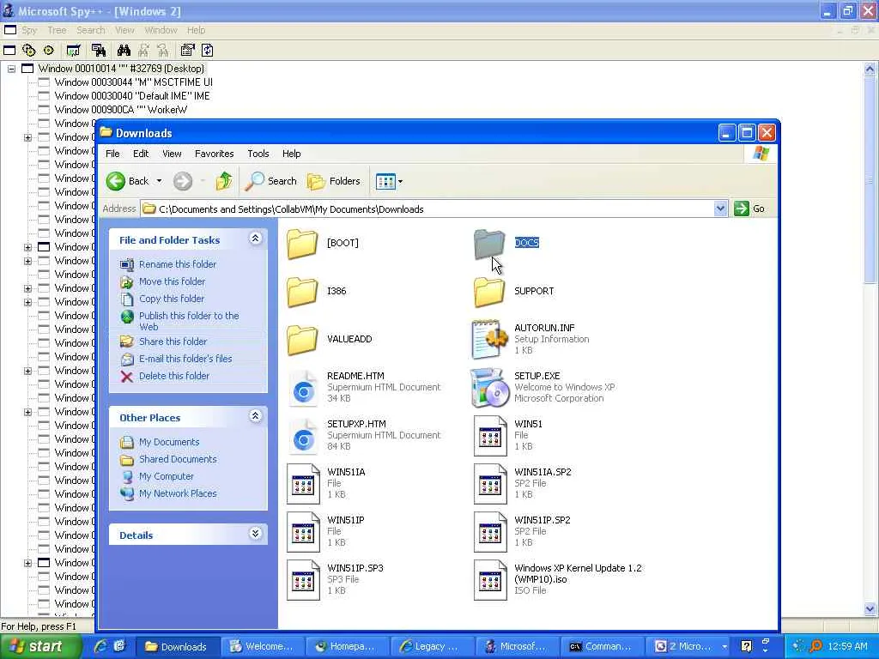Select the WIN51IP.SP3 file icon
The width and height of the screenshot is (879, 659).
303,580
